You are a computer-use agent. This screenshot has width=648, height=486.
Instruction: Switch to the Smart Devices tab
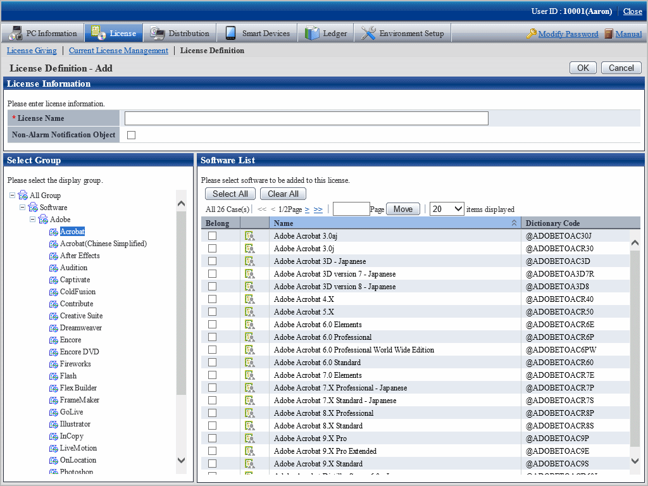[x=257, y=33]
